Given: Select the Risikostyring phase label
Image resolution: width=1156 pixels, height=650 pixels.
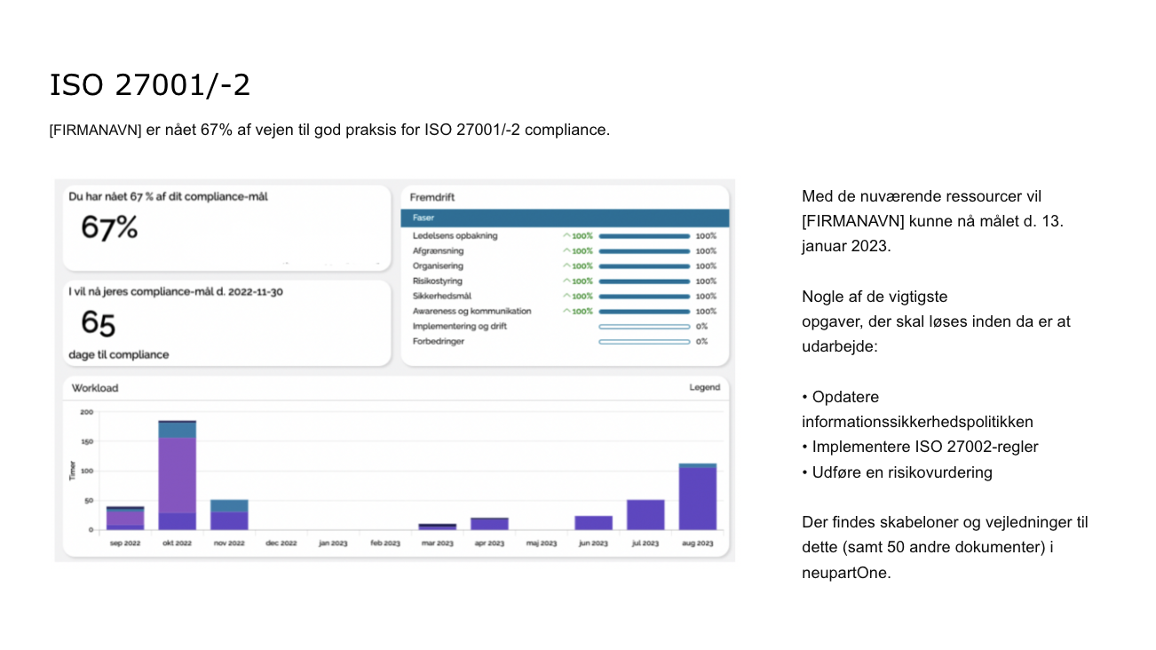Looking at the screenshot, I should [x=438, y=281].
